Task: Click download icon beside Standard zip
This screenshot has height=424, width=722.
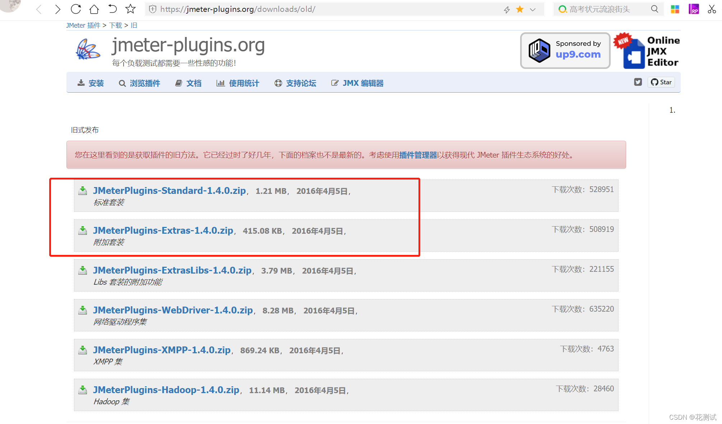Action: (x=83, y=191)
